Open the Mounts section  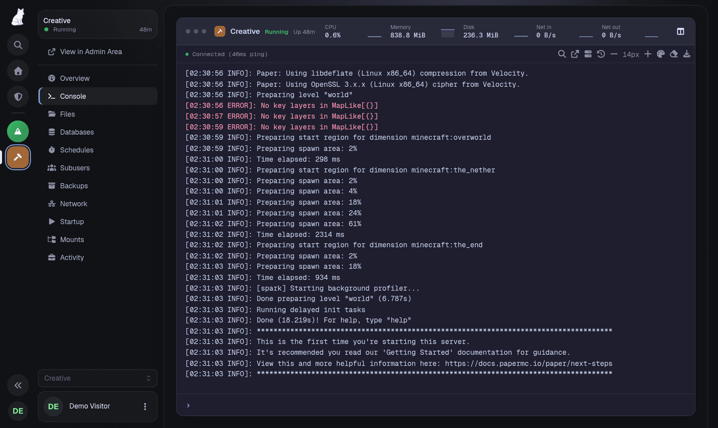point(98,240)
